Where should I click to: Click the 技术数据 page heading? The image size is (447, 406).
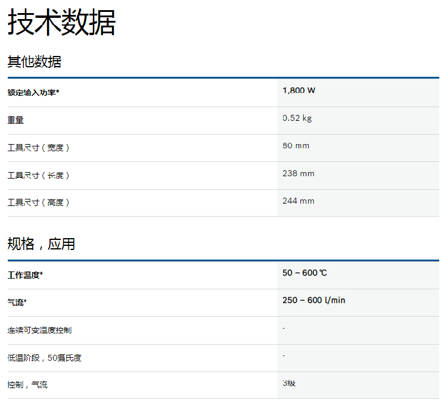click(61, 23)
